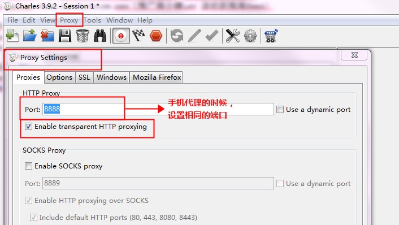Open Find with binoculars icon

tap(100, 36)
